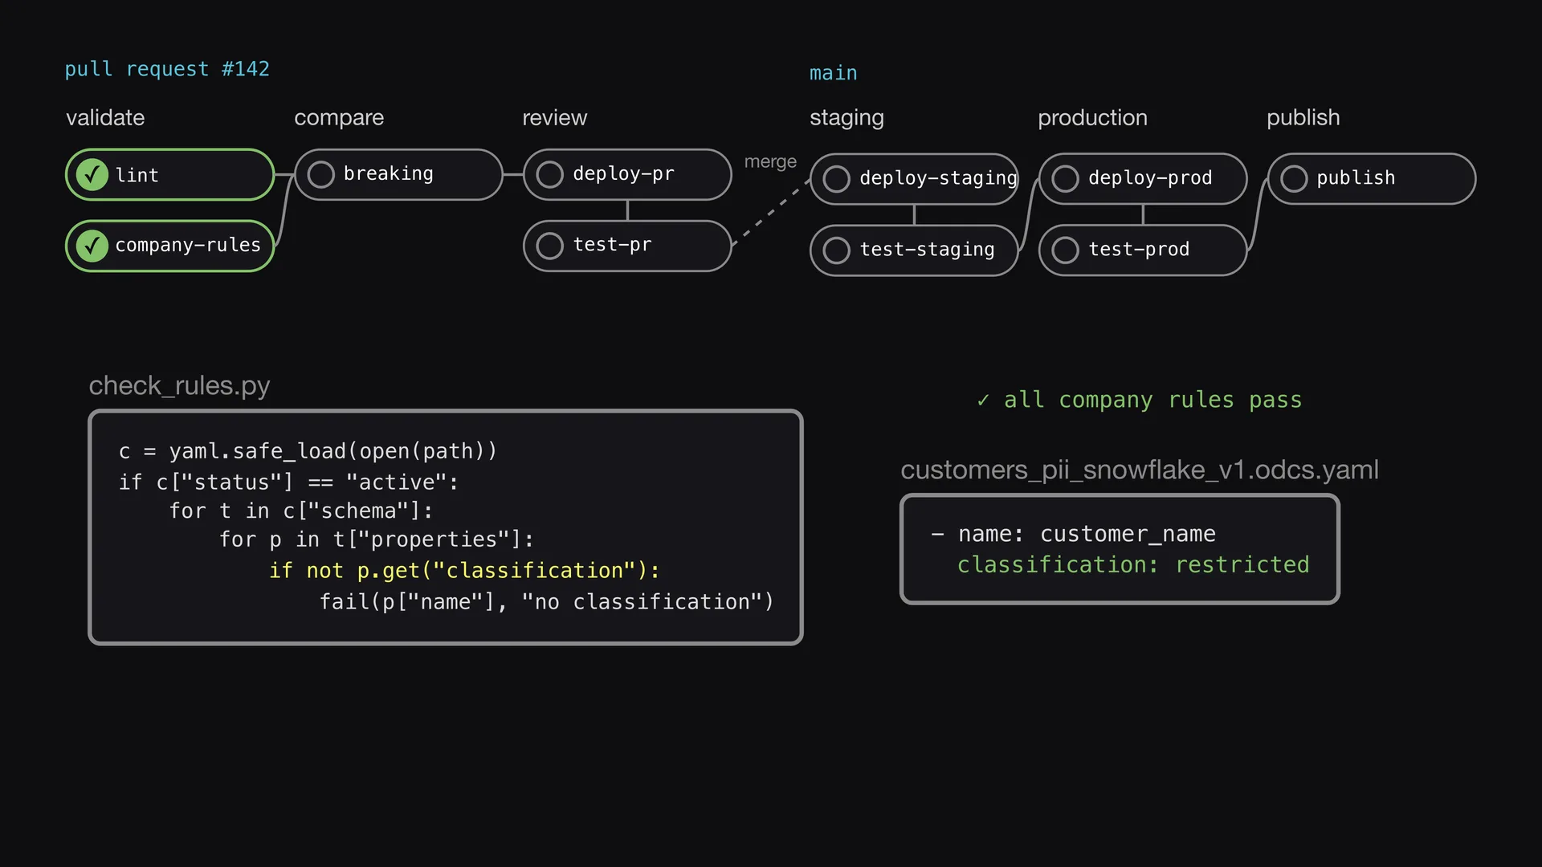Viewport: 1542px width, 867px height.
Task: Click 'all company rules pass' message
Action: click(1140, 400)
